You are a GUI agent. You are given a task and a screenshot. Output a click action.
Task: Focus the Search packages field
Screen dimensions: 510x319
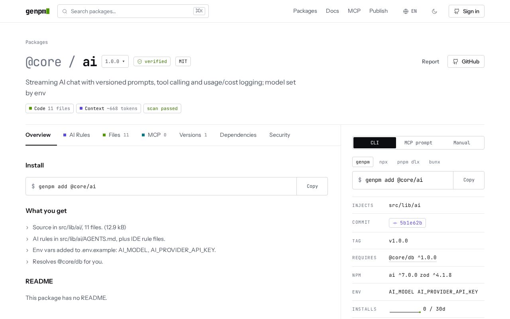pyautogui.click(x=133, y=11)
